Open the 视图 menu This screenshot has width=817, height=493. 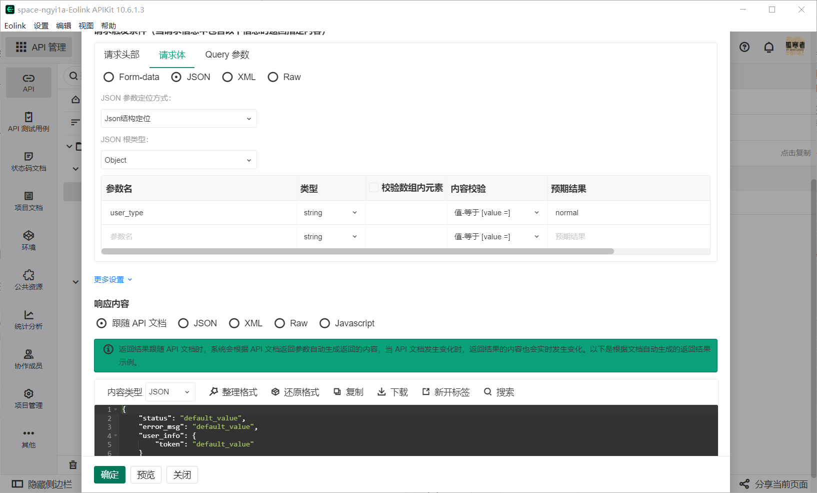pos(86,26)
